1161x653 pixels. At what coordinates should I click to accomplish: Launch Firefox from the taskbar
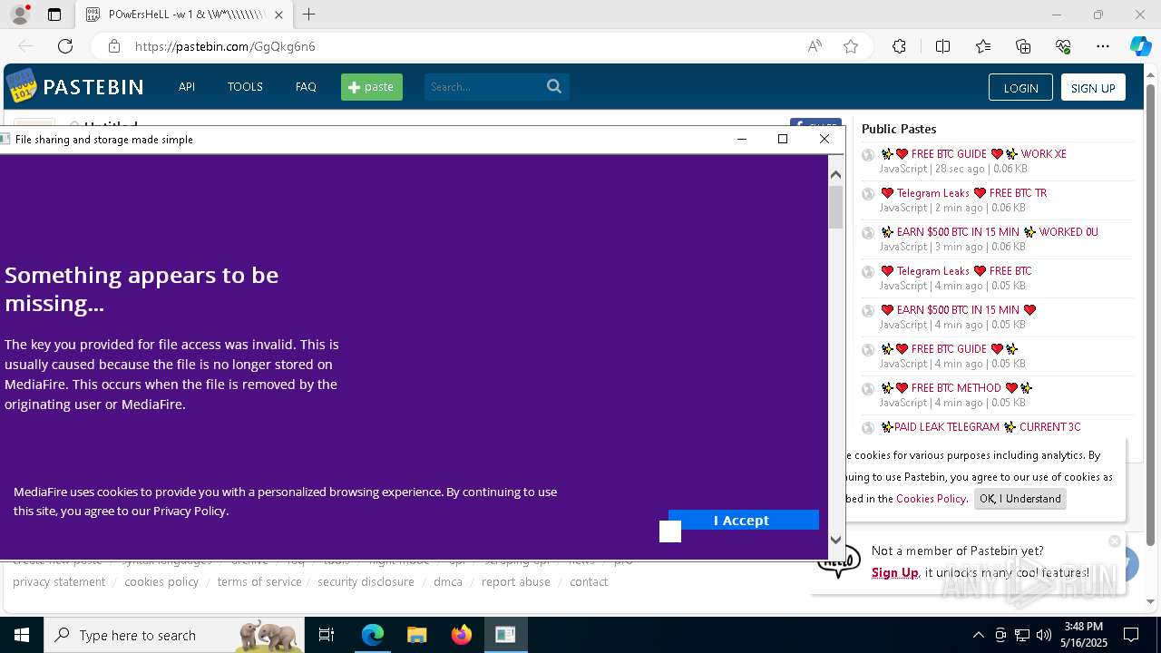(x=462, y=635)
